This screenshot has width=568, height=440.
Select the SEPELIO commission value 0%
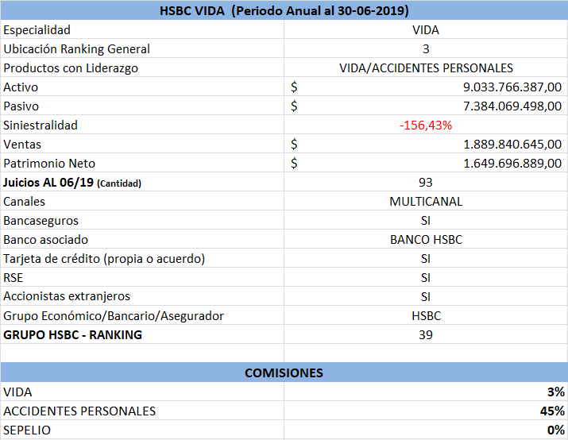coord(555,430)
